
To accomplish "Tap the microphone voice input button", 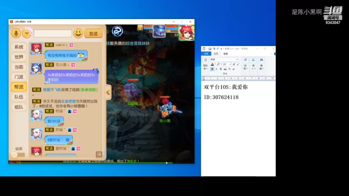I will [x=16, y=34].
